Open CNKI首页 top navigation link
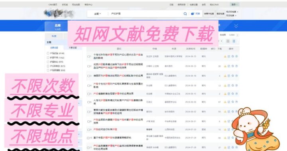This screenshot has width=287, height=151. pyautogui.click(x=53, y=4)
